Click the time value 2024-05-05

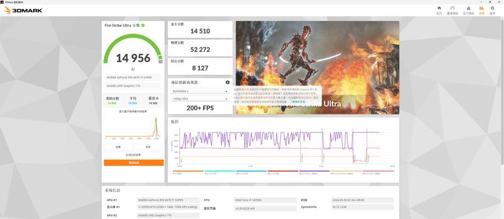362,200
